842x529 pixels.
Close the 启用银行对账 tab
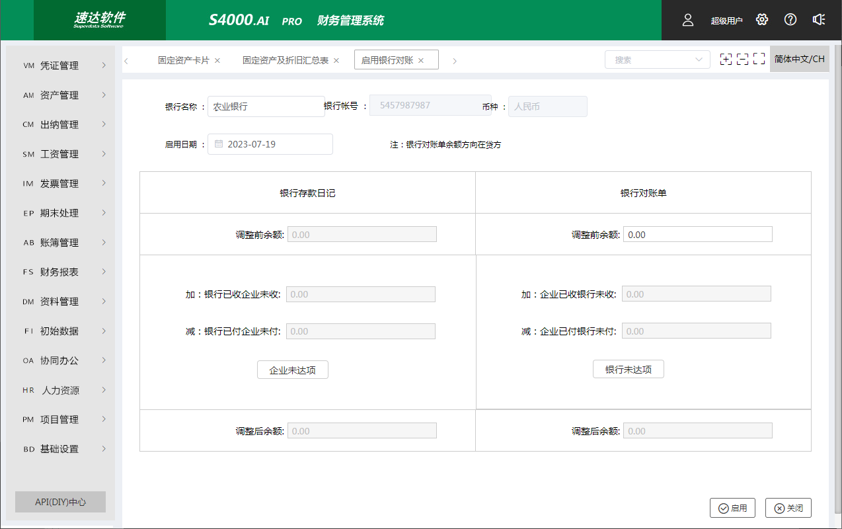[421, 60]
